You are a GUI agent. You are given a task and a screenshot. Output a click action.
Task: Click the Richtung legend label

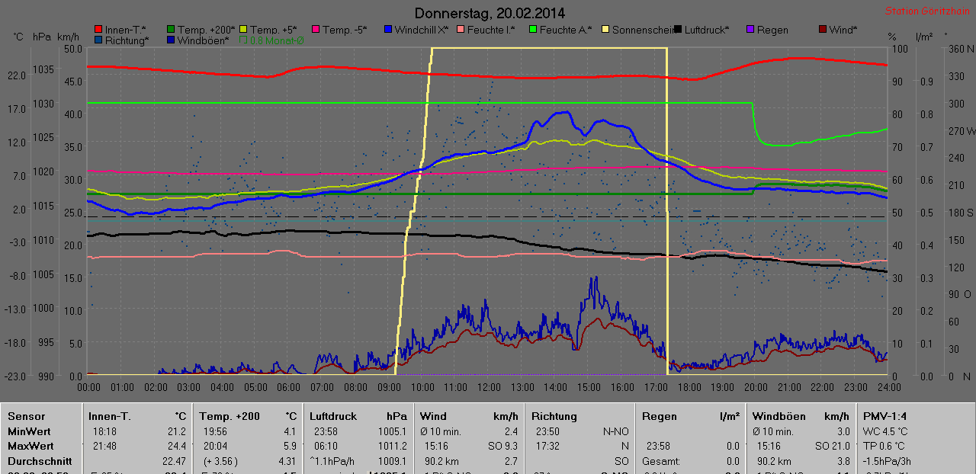[x=127, y=40]
